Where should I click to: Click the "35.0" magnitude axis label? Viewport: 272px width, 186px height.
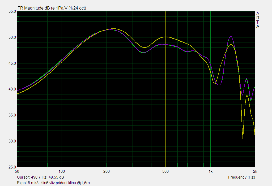coord(12,115)
